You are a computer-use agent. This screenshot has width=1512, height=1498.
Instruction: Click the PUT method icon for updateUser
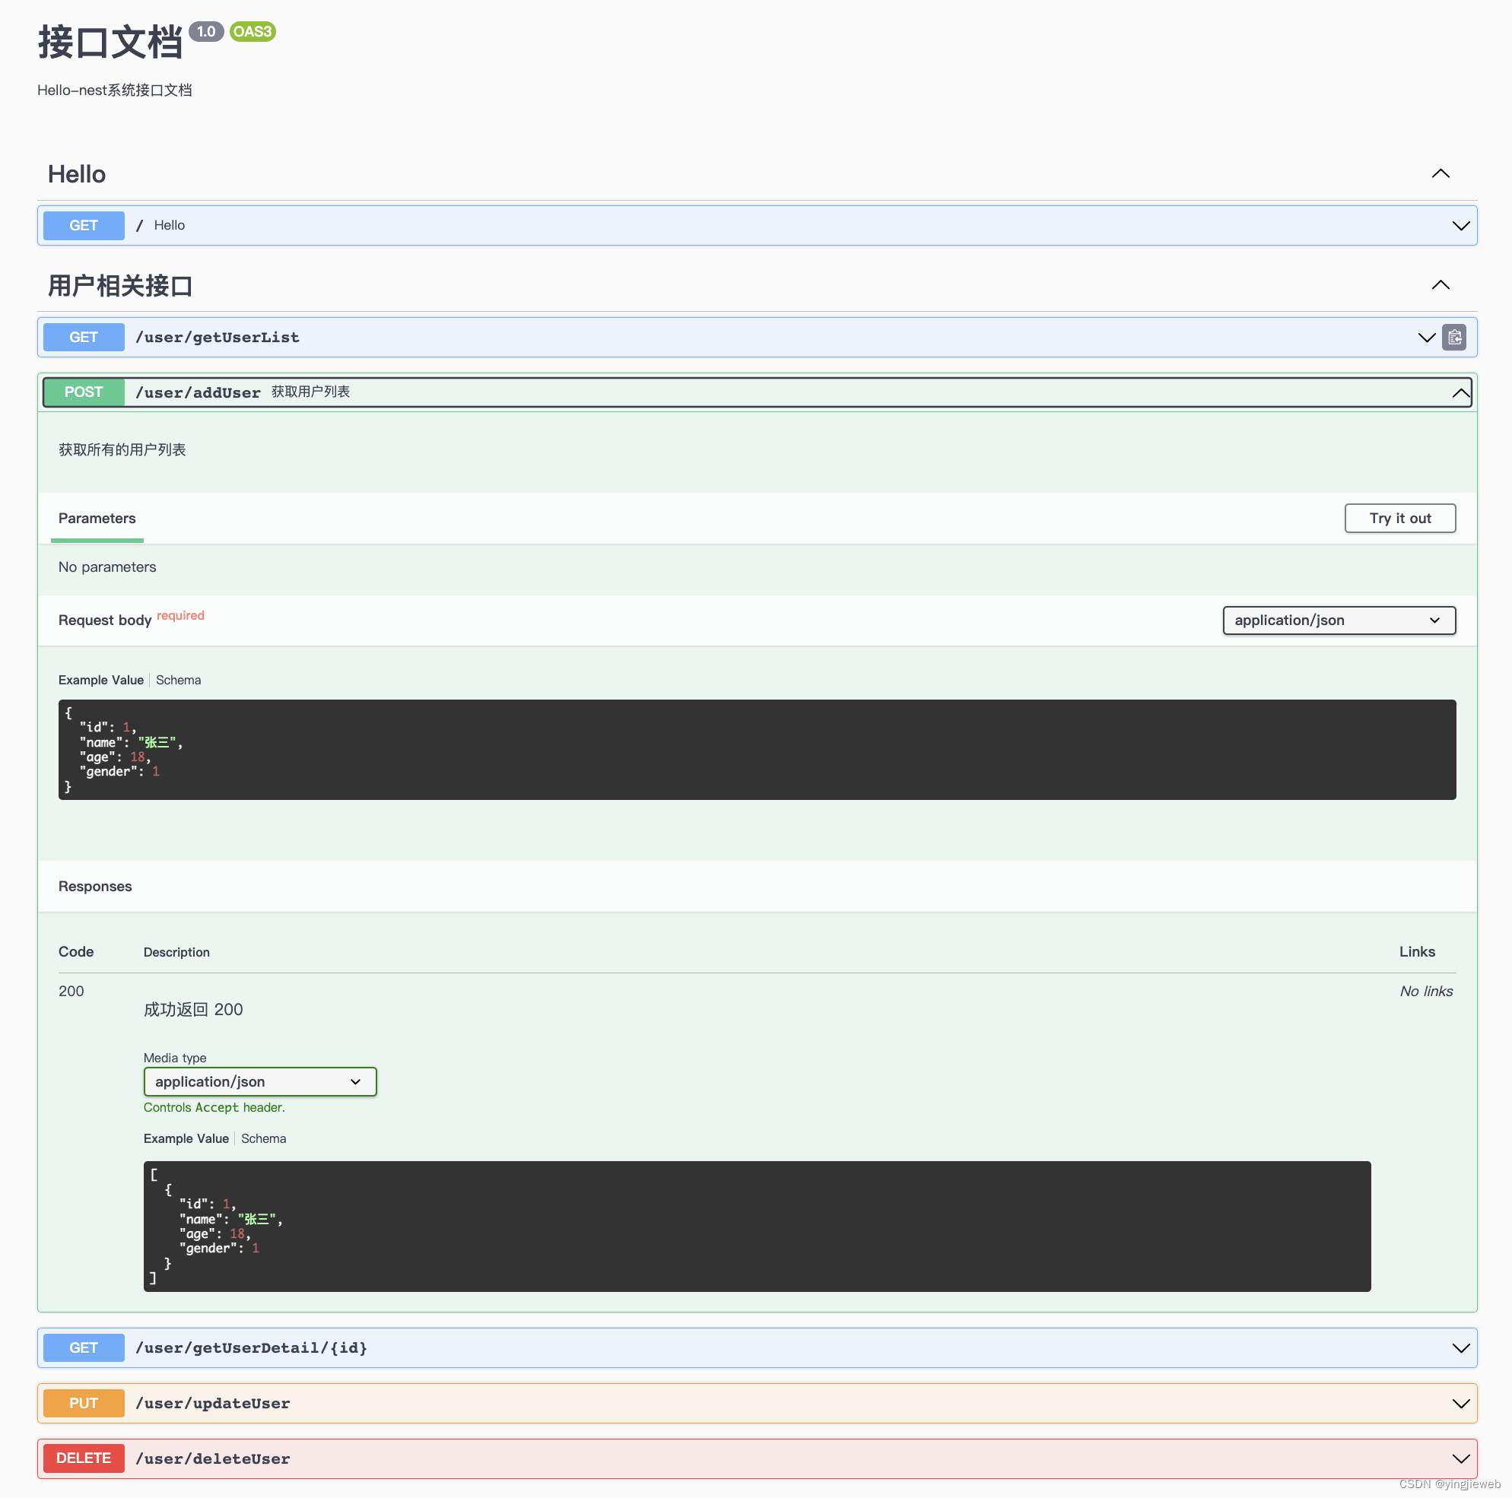pos(85,1402)
